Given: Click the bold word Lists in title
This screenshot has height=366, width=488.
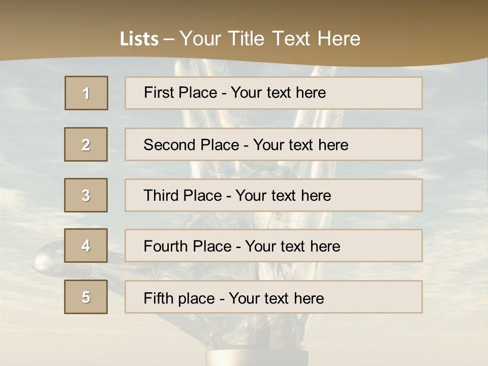Looking at the screenshot, I should (139, 39).
